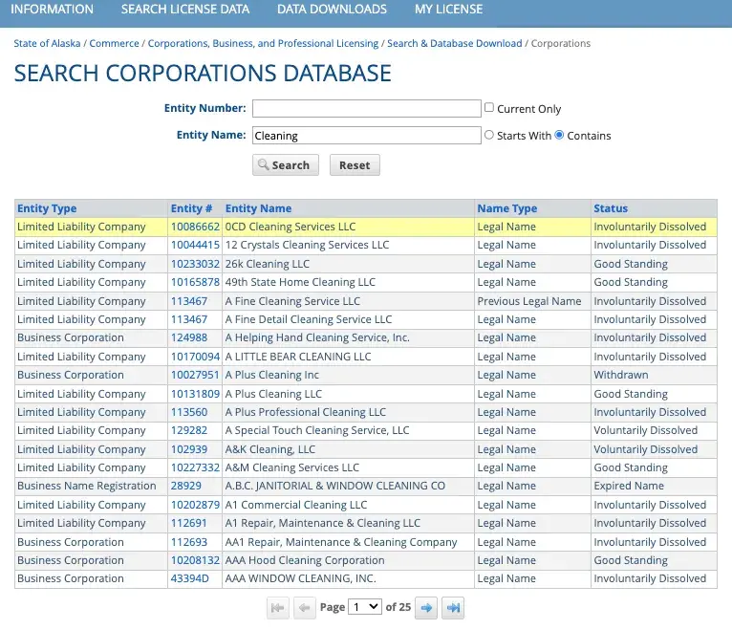Open the State of Alaska breadcrumb link
732x630 pixels.
coord(48,43)
